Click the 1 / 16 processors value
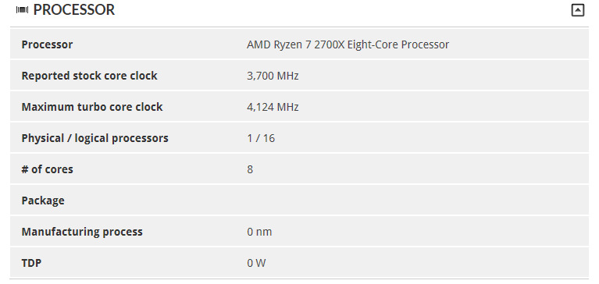The width and height of the screenshot is (599, 284). [261, 138]
